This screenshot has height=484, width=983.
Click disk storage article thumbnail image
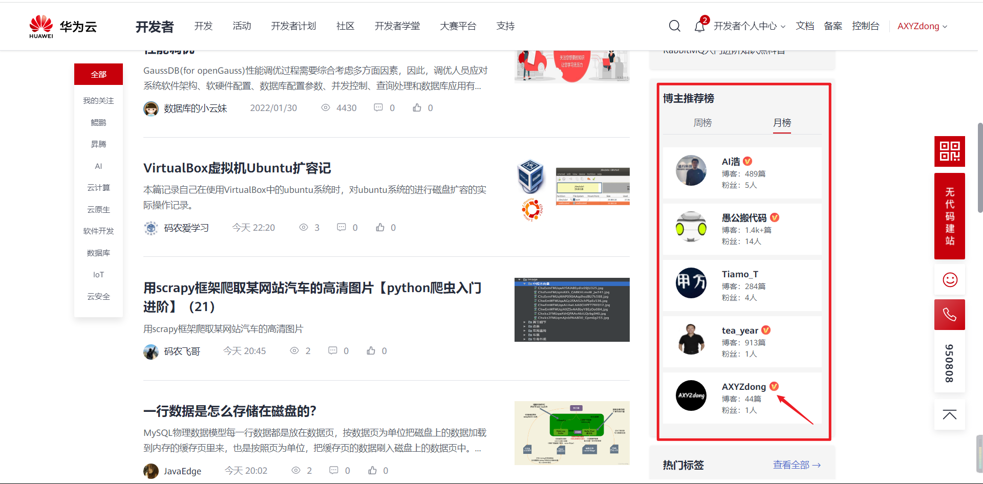tap(572, 433)
